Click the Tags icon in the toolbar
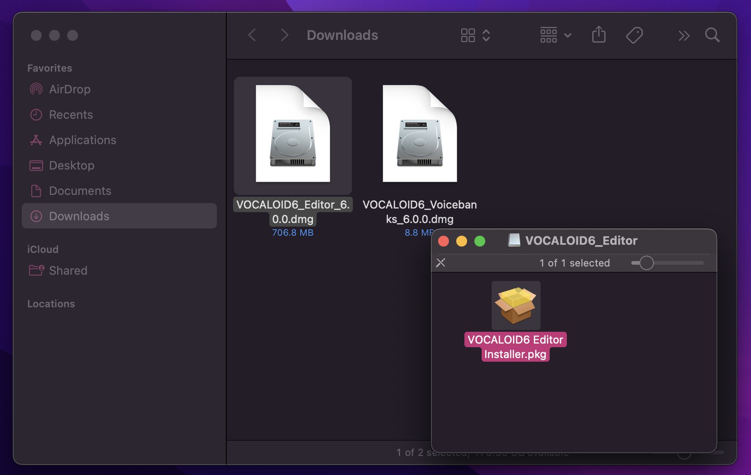This screenshot has width=751, height=475. [x=634, y=35]
